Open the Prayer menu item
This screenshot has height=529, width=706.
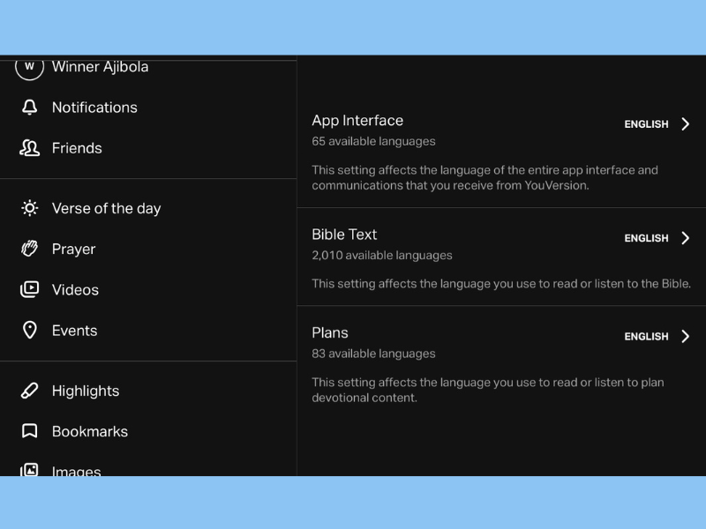(73, 250)
